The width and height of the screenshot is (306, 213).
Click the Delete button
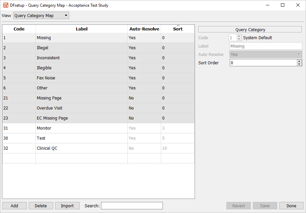click(41, 206)
